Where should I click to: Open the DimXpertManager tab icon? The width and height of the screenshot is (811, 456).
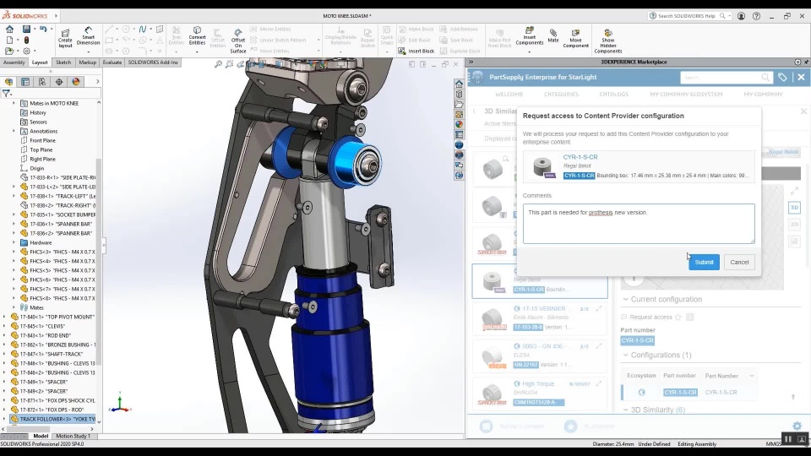pyautogui.click(x=59, y=82)
